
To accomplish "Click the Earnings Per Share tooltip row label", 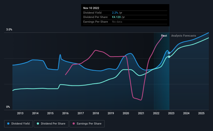I will point(95,22).
